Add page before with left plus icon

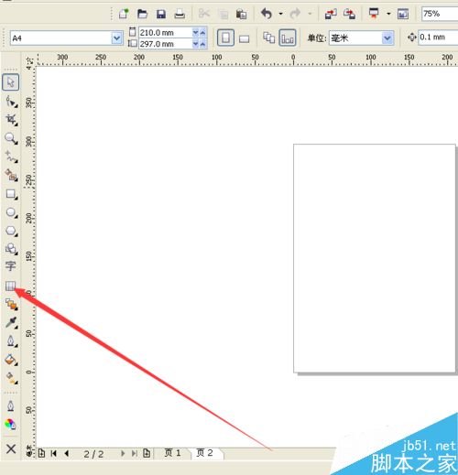[42, 453]
